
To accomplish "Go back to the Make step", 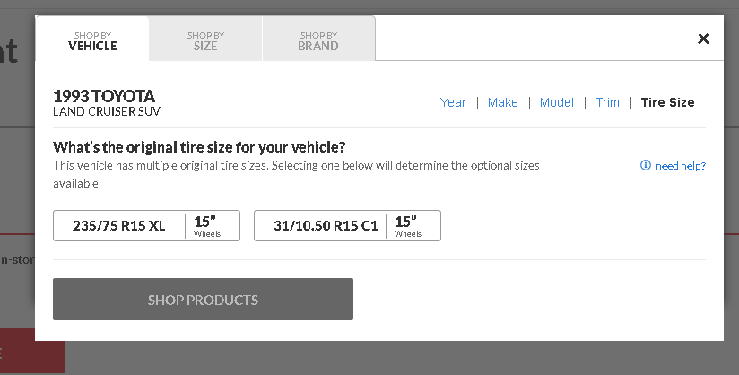I will click(x=503, y=102).
